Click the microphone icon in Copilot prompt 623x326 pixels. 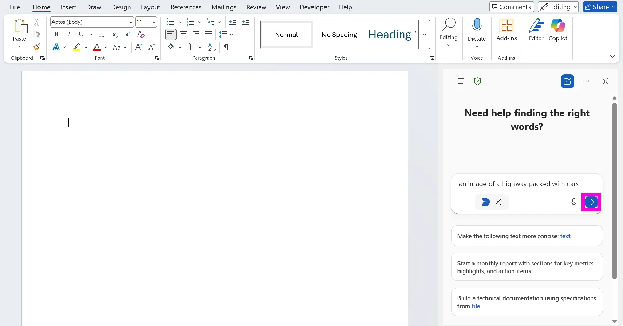(x=574, y=202)
